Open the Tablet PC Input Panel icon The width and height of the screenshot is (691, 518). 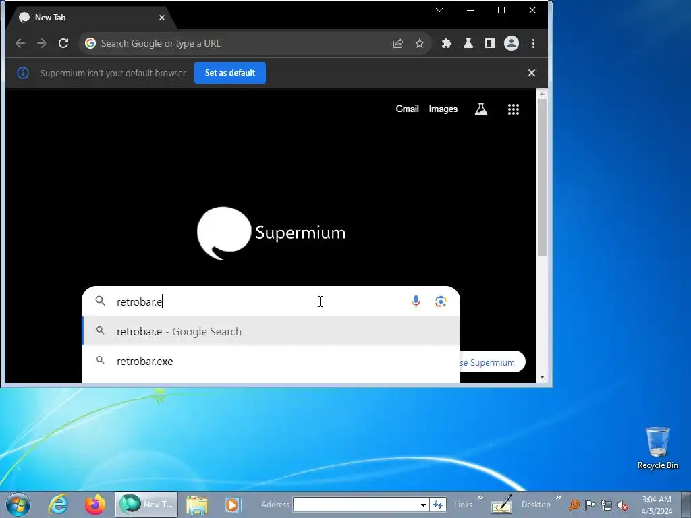pos(501,505)
